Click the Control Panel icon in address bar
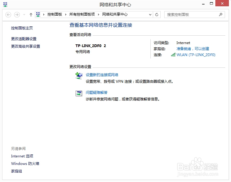 38,14
